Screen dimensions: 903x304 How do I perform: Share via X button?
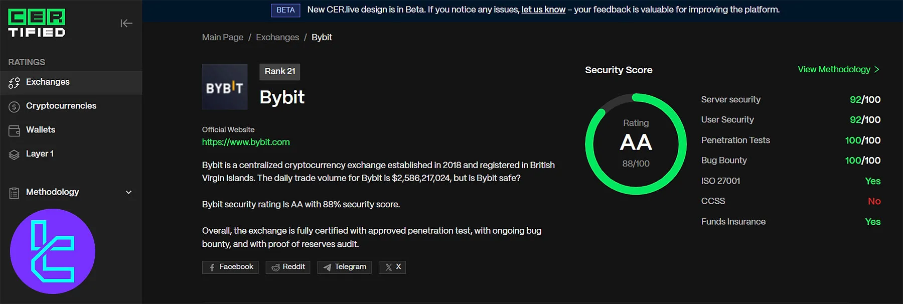pyautogui.click(x=392, y=267)
